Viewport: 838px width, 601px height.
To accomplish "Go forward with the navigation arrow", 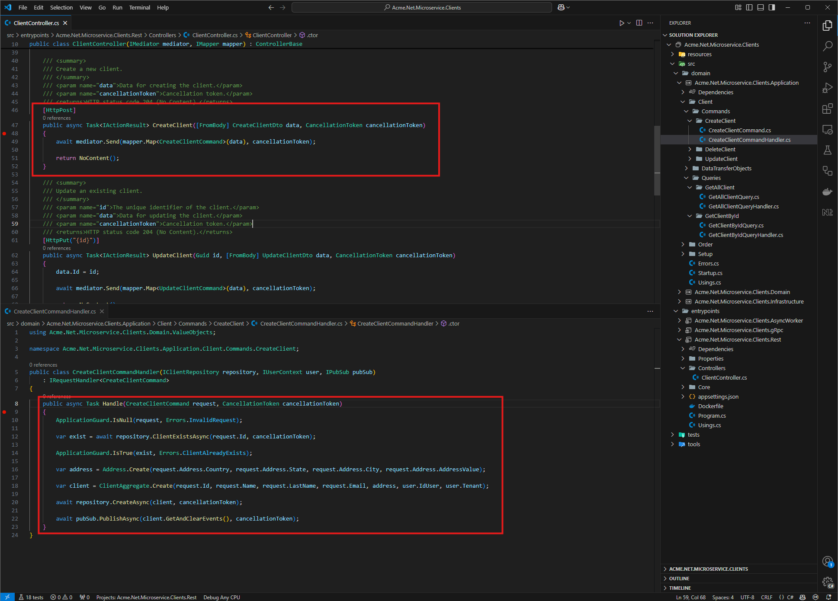I will [283, 7].
